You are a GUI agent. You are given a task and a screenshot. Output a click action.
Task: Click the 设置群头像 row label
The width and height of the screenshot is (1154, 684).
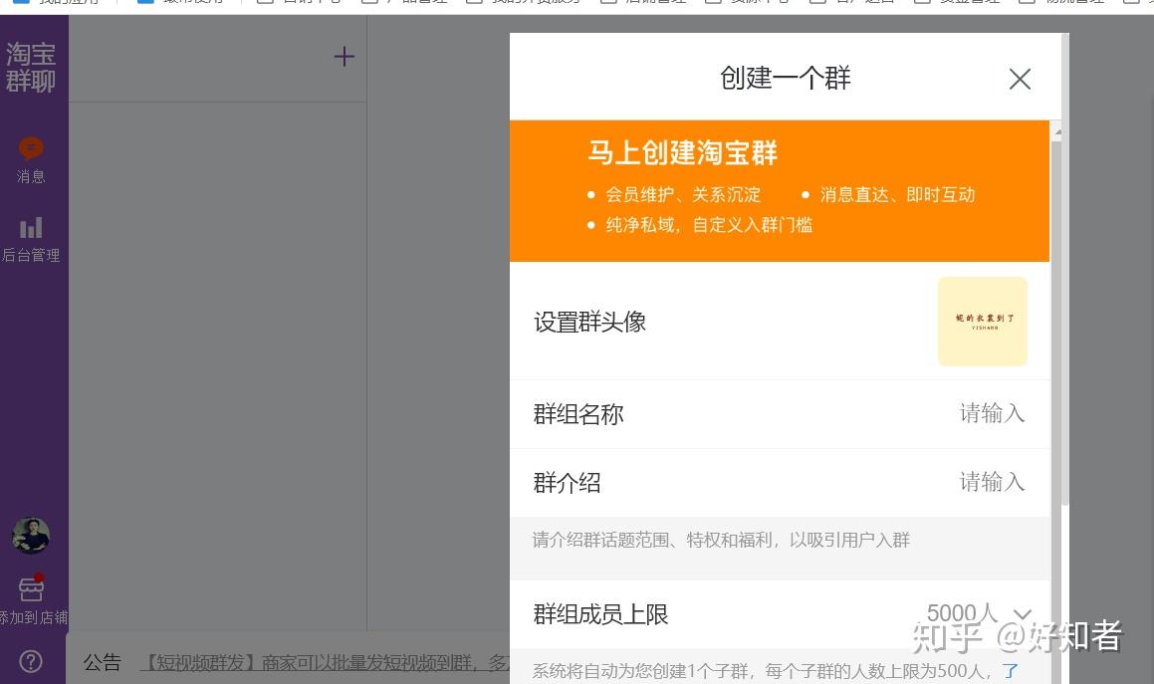589,322
